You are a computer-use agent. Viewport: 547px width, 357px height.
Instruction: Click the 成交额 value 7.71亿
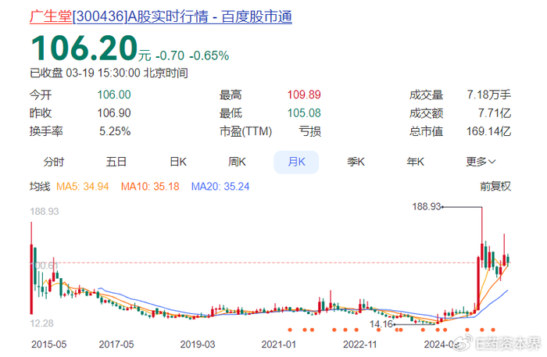click(x=495, y=113)
